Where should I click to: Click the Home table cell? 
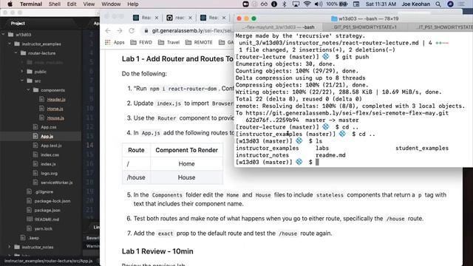(x=186, y=164)
